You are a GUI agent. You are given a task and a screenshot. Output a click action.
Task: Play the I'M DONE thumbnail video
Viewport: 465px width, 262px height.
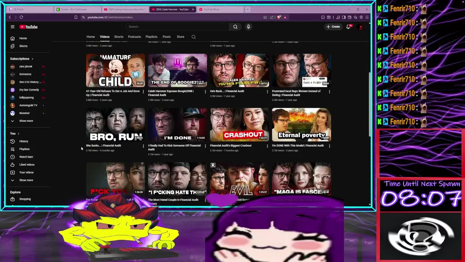tap(177, 125)
